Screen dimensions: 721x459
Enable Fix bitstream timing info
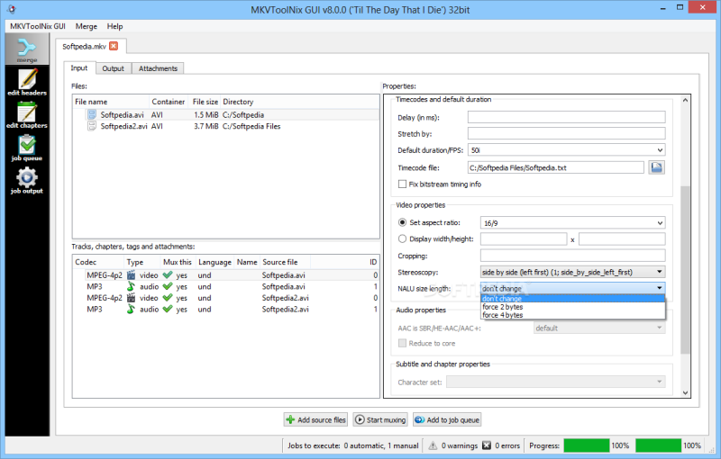click(x=402, y=184)
